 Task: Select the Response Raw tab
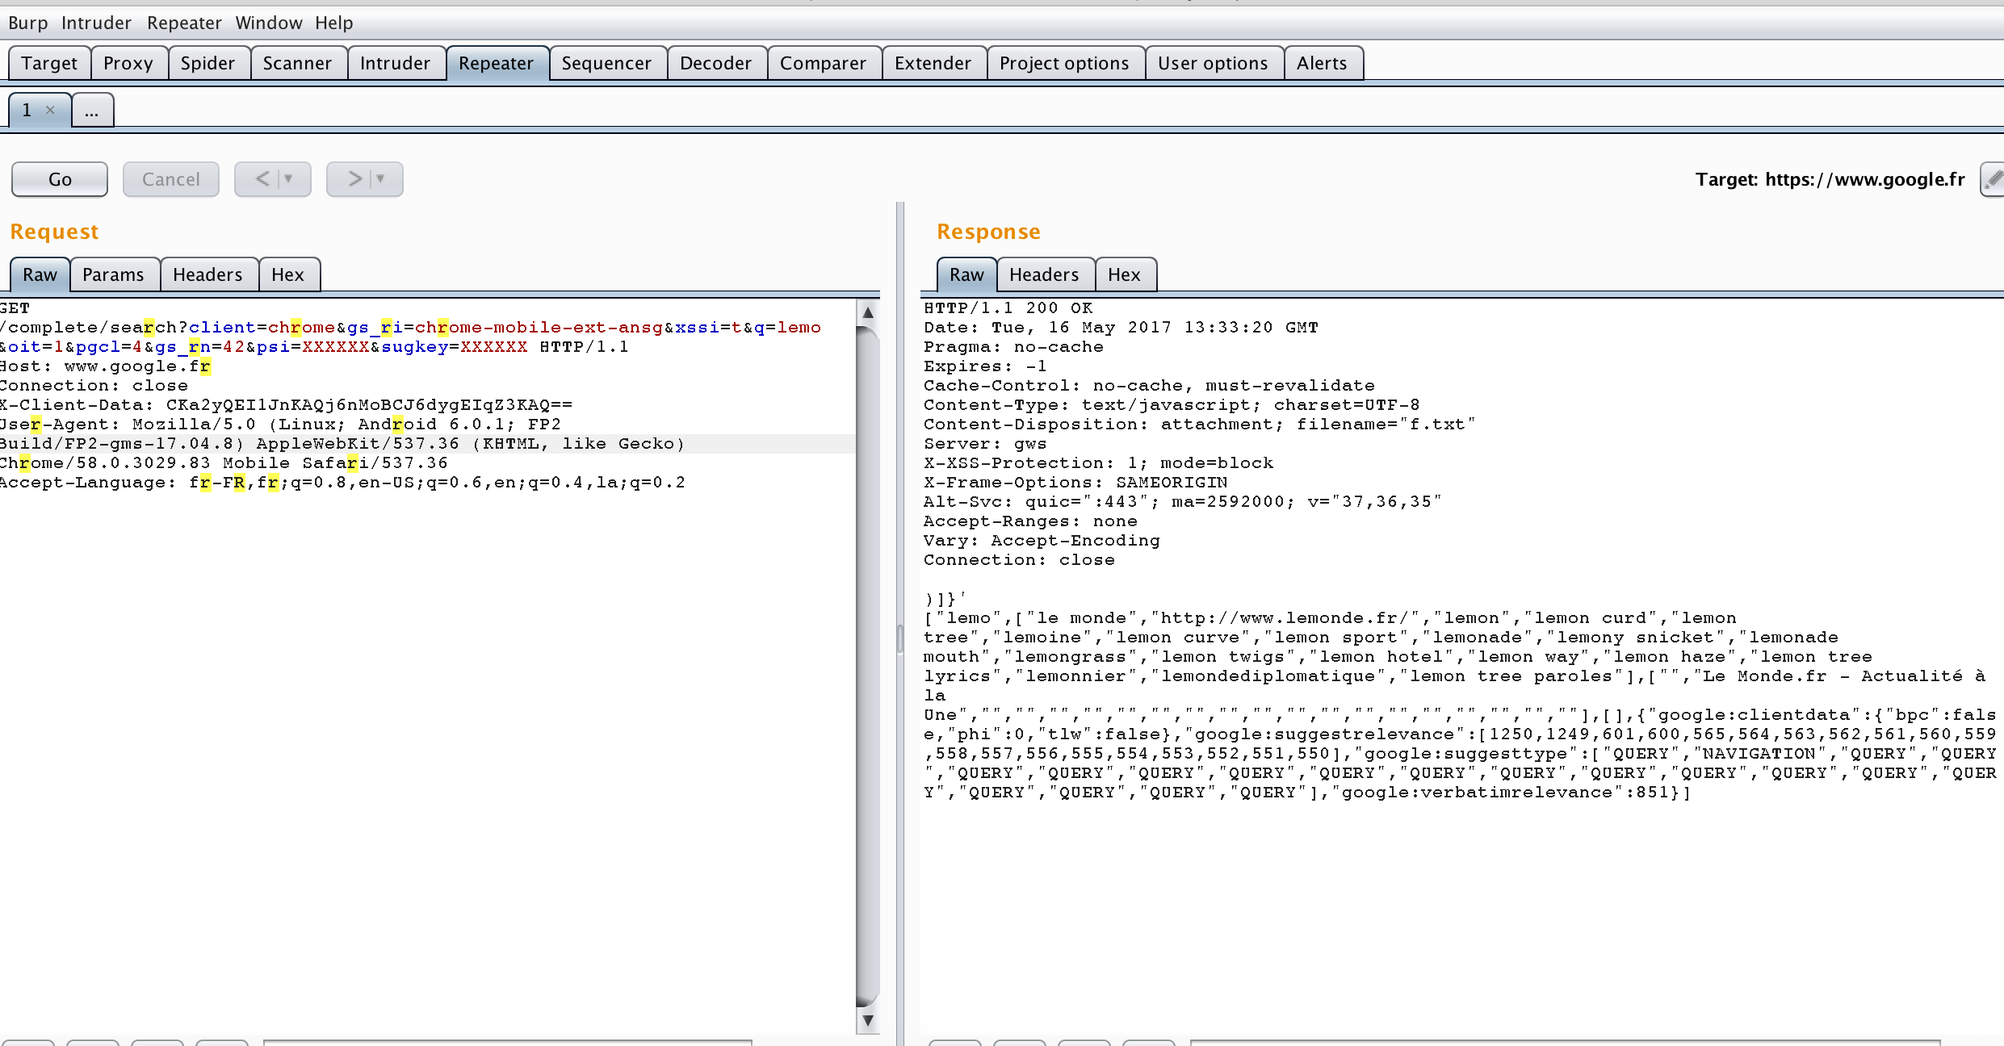coord(966,274)
